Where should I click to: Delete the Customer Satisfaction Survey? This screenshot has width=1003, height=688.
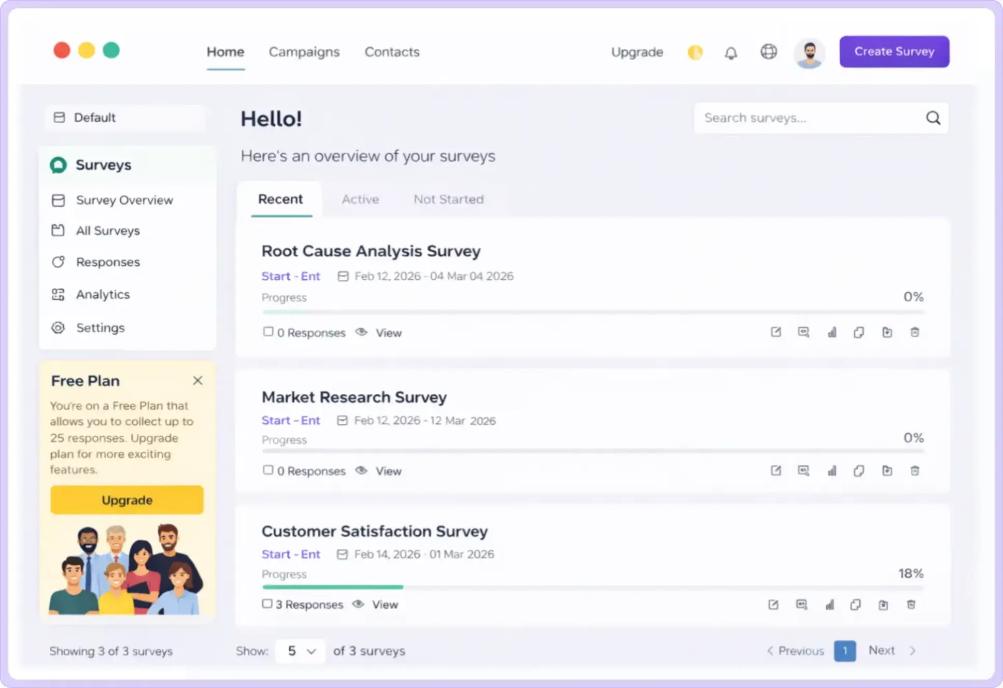click(911, 604)
